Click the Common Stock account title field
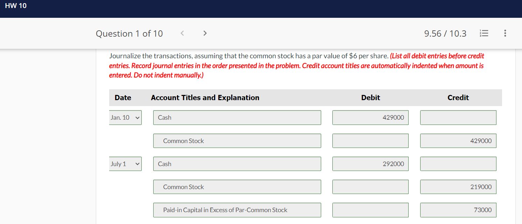 (x=237, y=141)
